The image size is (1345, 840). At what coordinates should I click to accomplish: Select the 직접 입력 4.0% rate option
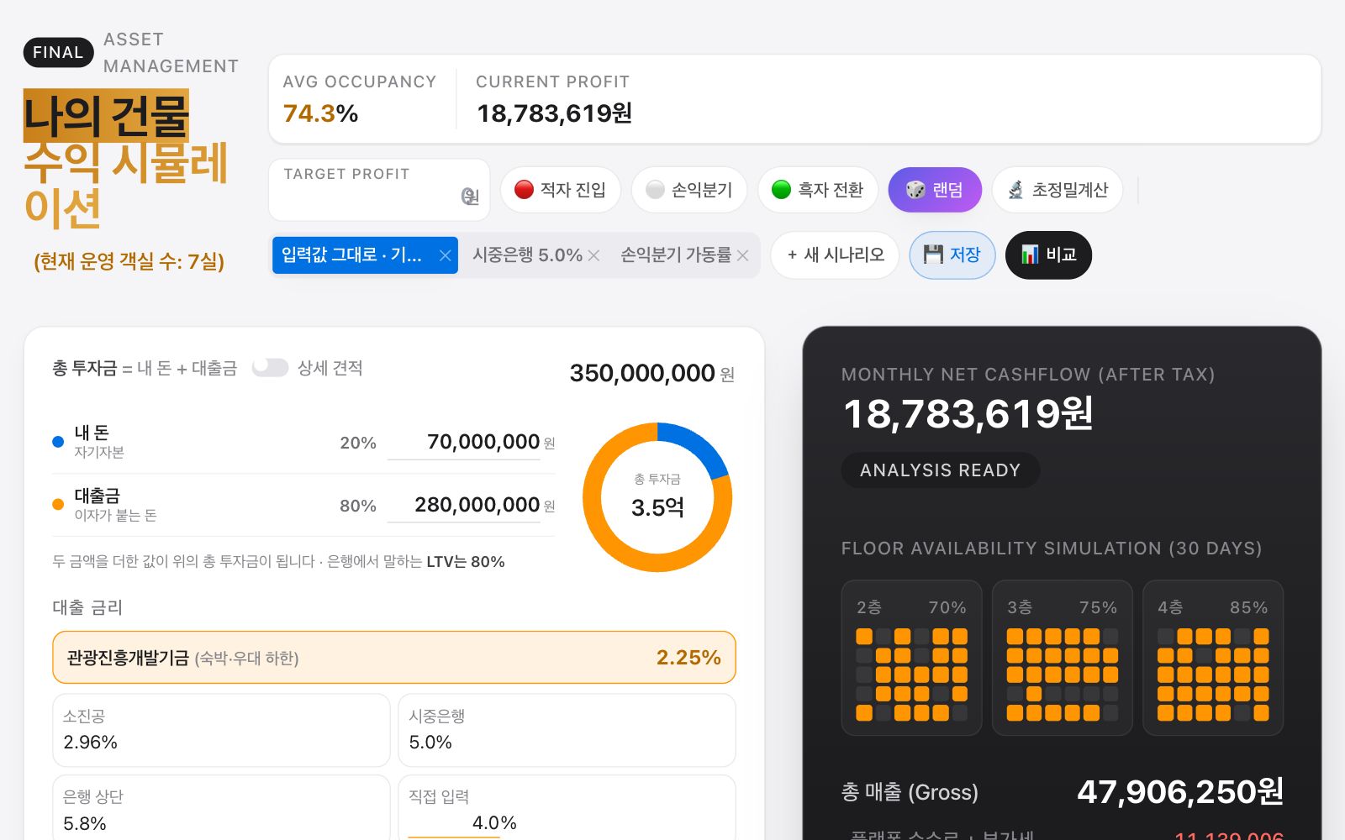pos(567,808)
